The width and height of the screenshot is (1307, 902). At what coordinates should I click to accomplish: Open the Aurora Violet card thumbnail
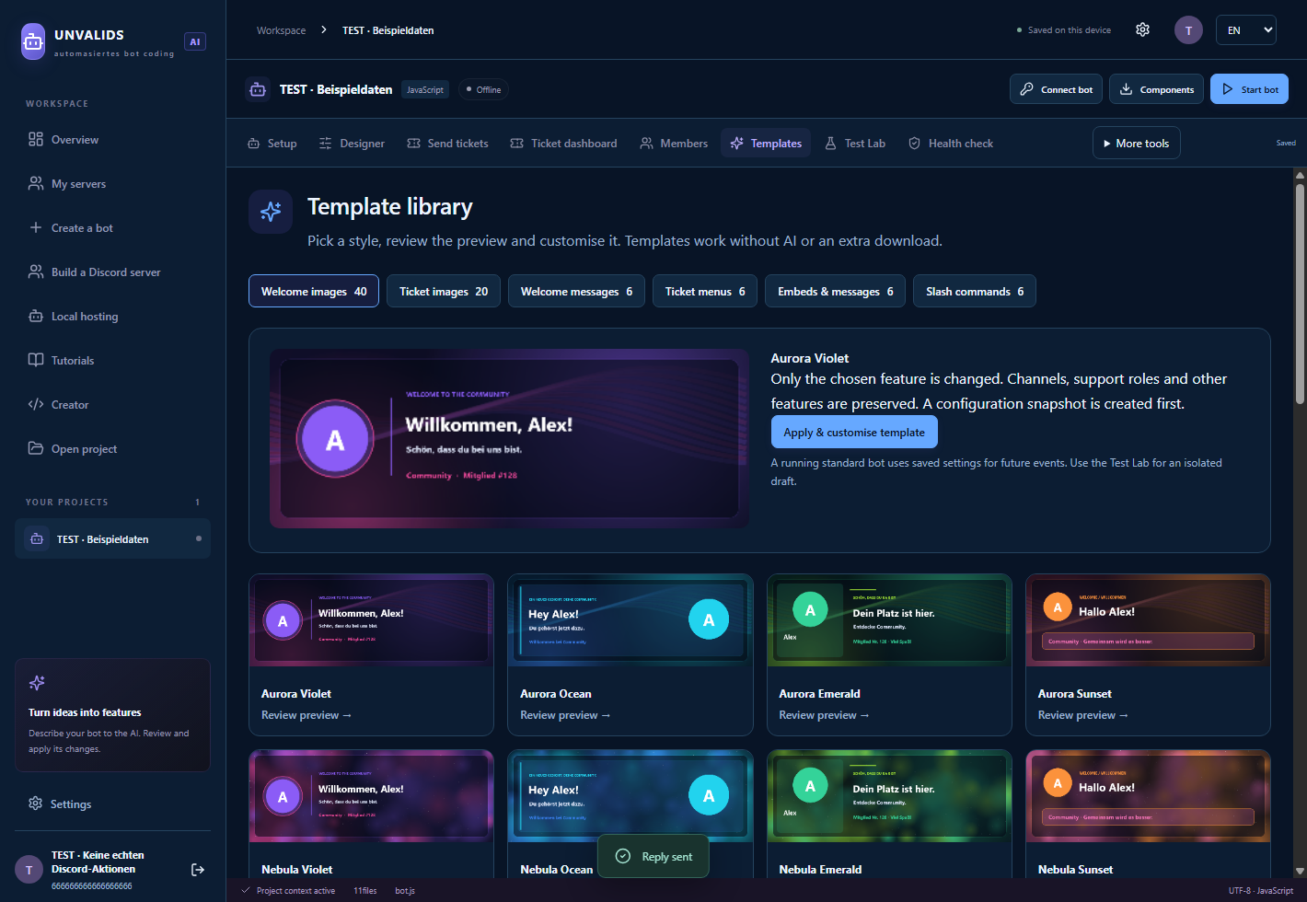[x=371, y=620]
